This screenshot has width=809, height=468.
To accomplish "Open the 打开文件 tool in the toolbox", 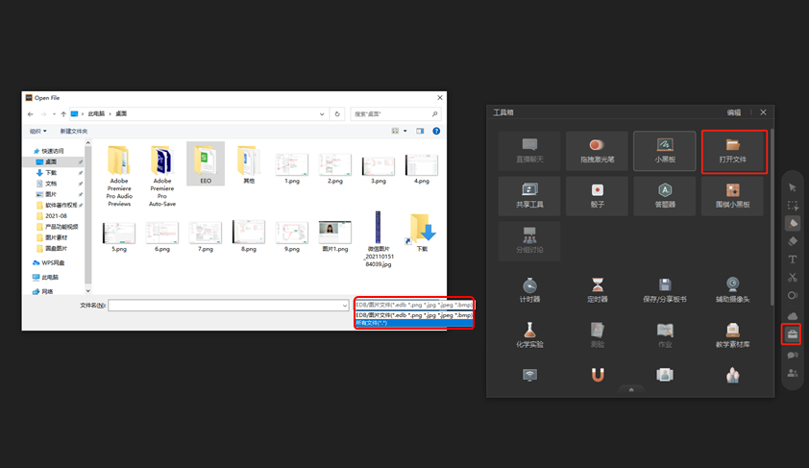I will [x=733, y=151].
